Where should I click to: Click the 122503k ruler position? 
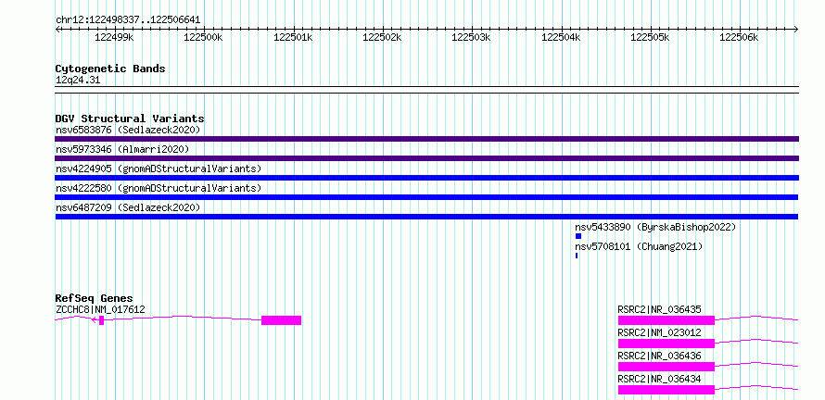tap(472, 37)
